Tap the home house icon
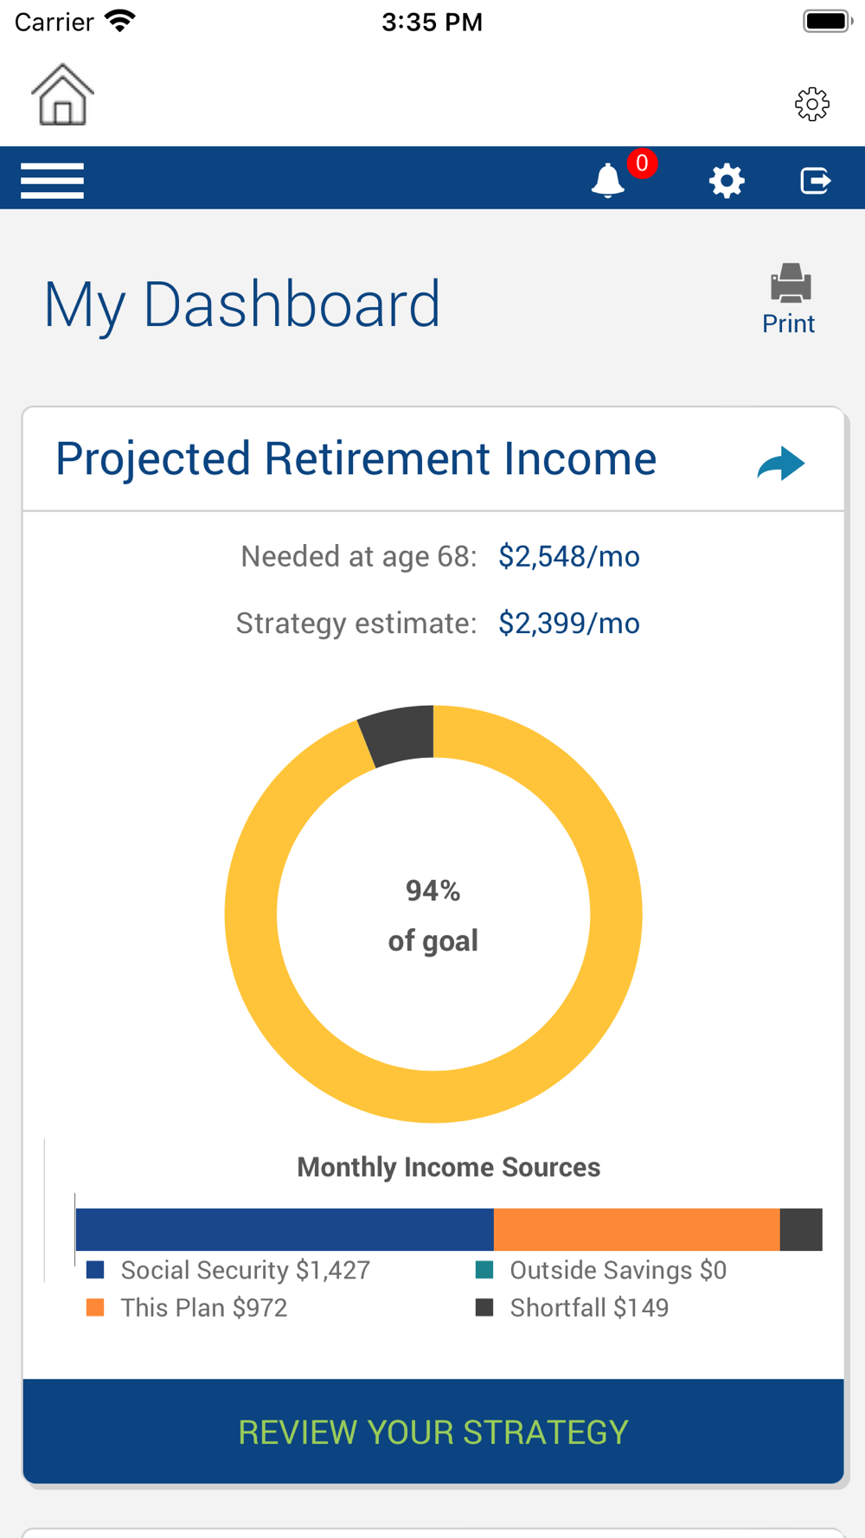865x1538 pixels. (x=62, y=94)
